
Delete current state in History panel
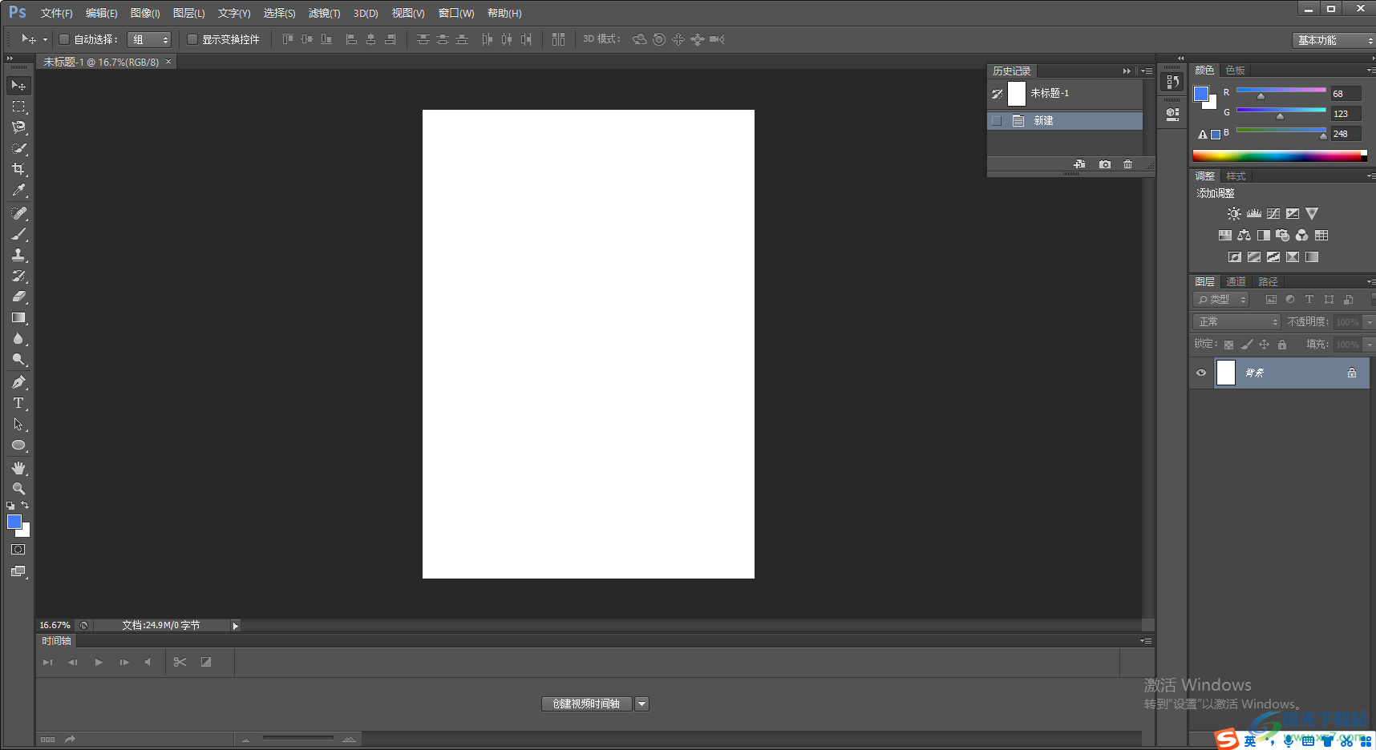coord(1128,164)
